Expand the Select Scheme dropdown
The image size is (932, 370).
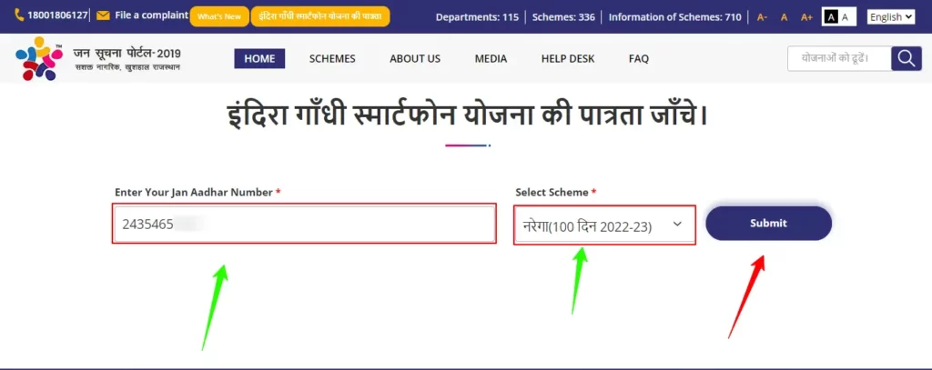tap(604, 225)
